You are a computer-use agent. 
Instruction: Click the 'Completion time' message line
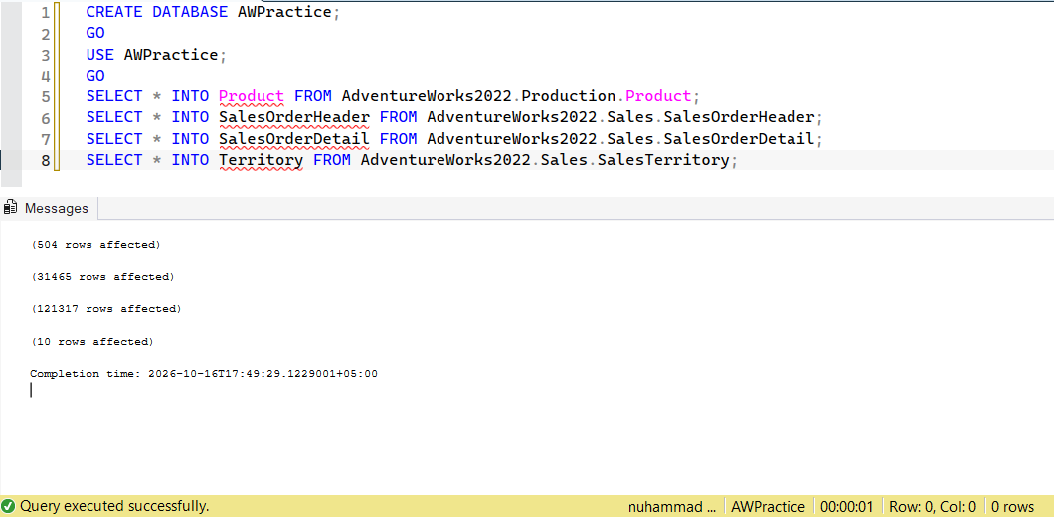point(204,374)
